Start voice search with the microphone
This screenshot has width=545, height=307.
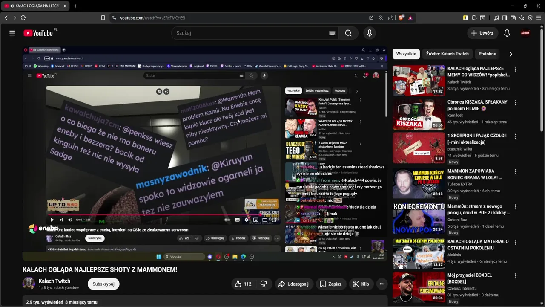(370, 33)
